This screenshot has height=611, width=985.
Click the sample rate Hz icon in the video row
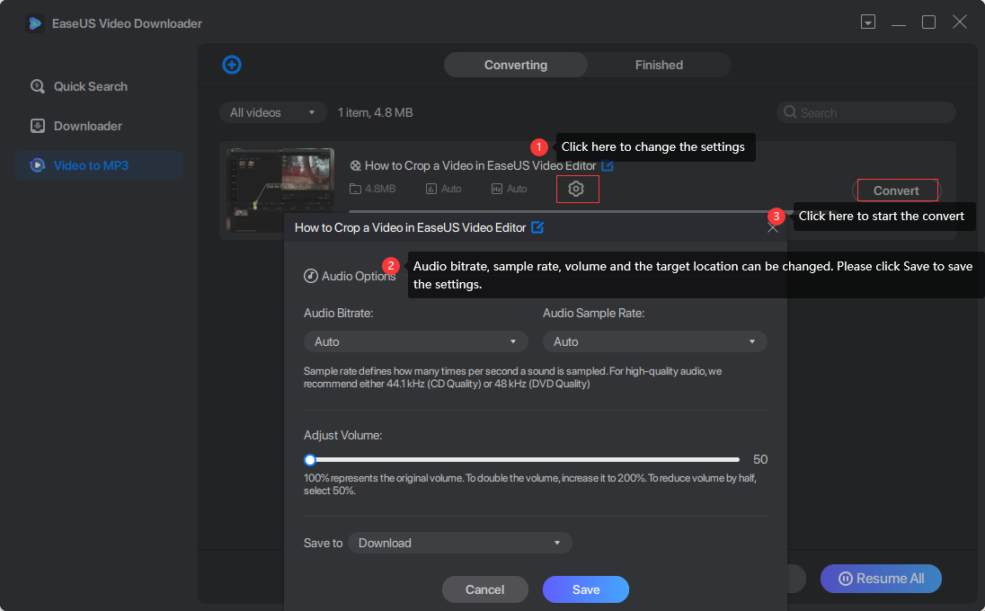pyautogui.click(x=497, y=189)
